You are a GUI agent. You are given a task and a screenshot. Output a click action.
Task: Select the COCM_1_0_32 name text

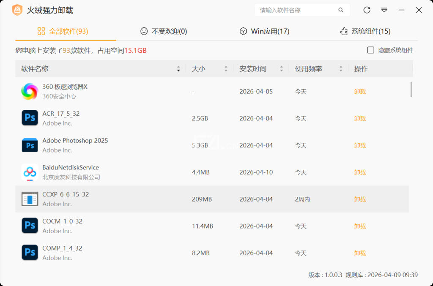pyautogui.click(x=63, y=221)
